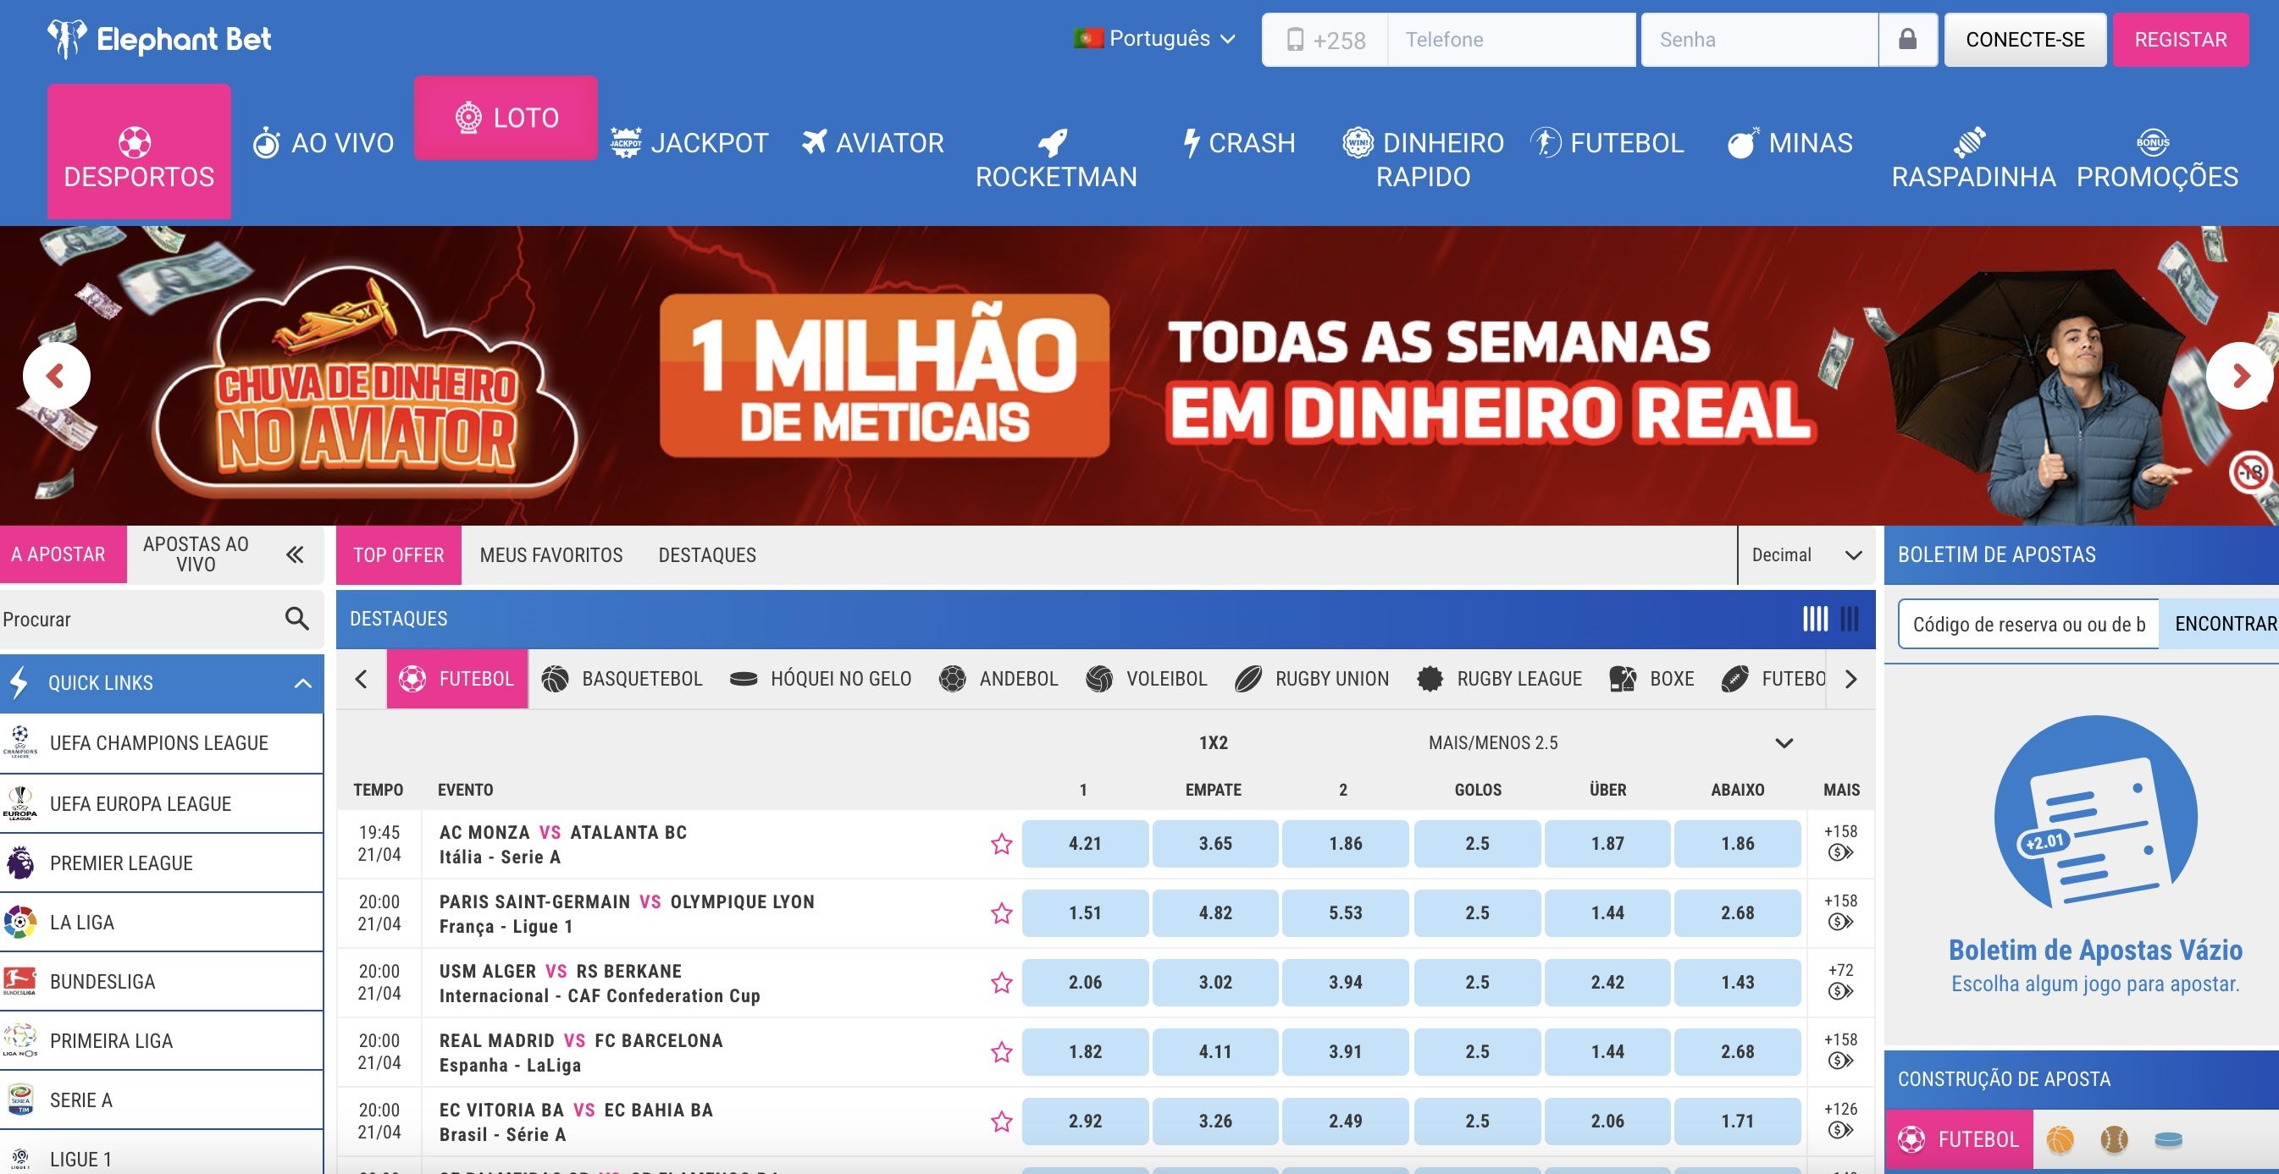Viewport: 2279px width, 1174px height.
Task: Click the Registar button
Action: point(2180,40)
